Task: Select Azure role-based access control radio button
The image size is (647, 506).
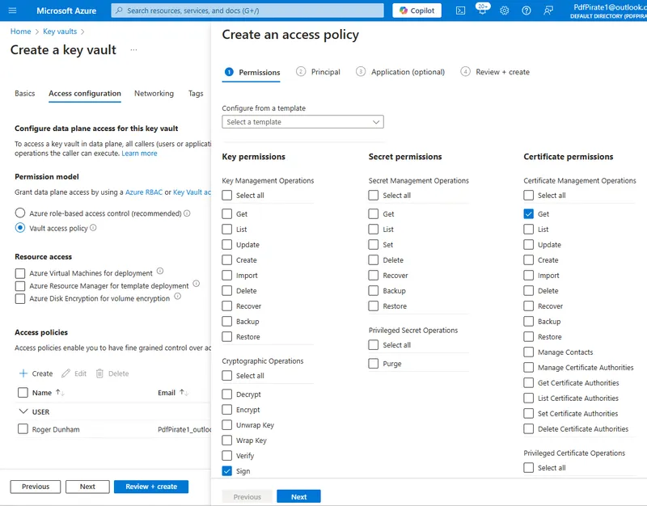Action: [19, 213]
